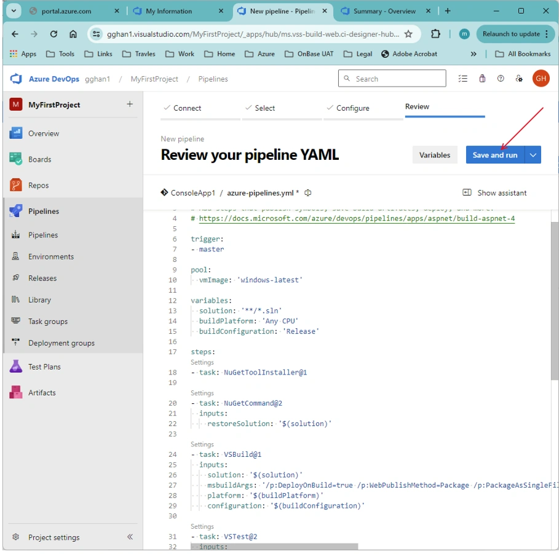Click the Variables button
The image size is (559, 554).
coord(435,155)
